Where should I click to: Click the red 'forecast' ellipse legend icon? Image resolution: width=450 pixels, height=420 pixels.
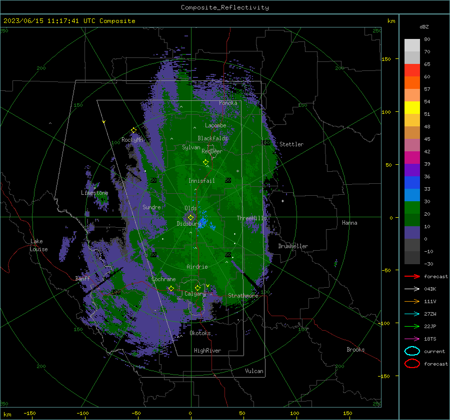pos(412,364)
